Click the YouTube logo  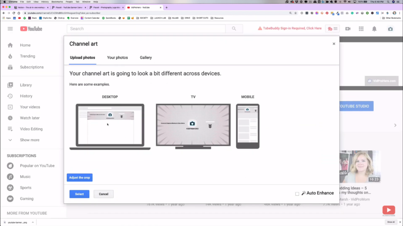31,29
